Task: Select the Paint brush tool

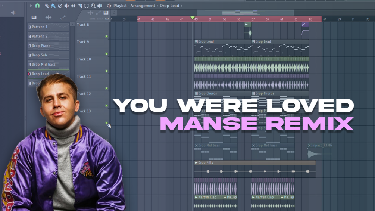Action: (53, 6)
